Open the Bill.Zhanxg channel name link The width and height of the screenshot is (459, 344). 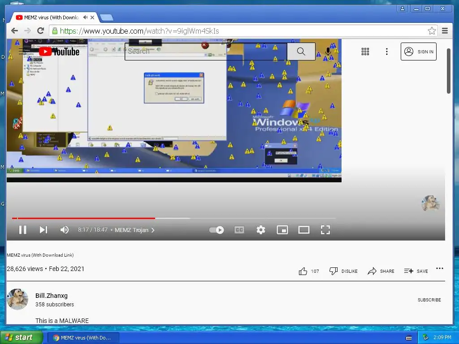tap(52, 296)
